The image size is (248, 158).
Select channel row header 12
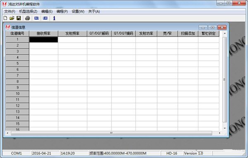17,106
